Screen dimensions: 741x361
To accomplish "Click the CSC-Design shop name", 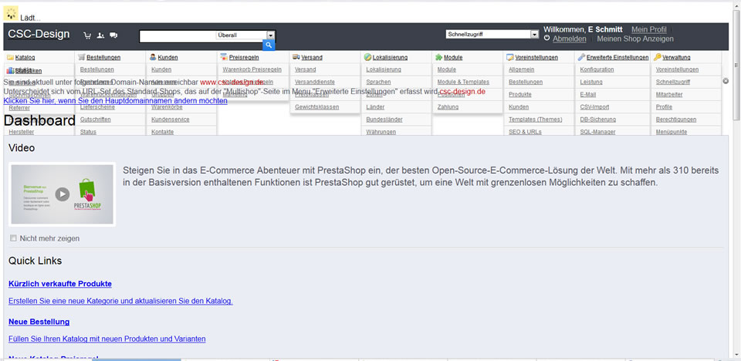I will click(39, 34).
